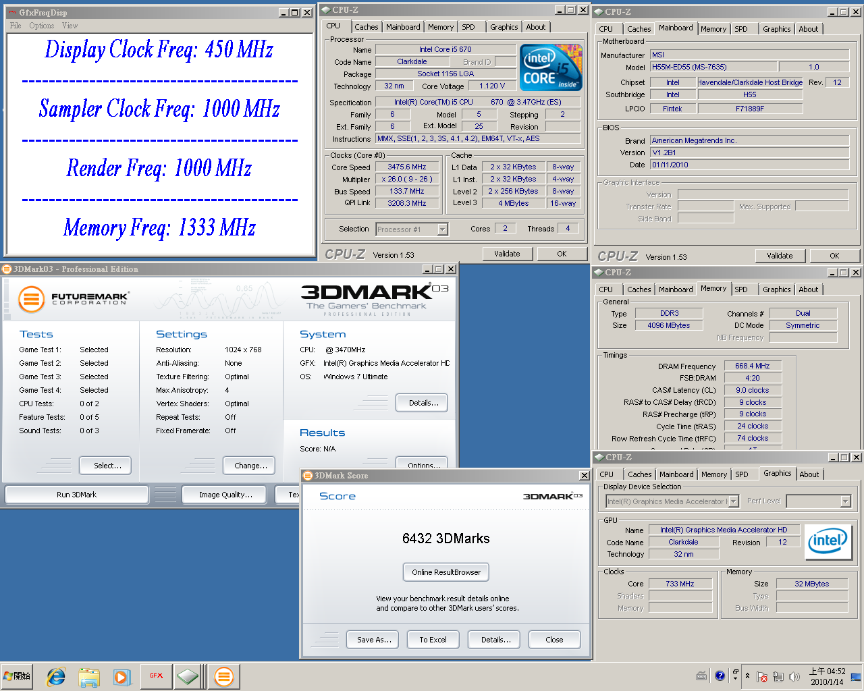Click the keyboard input method tray icon

point(701,676)
